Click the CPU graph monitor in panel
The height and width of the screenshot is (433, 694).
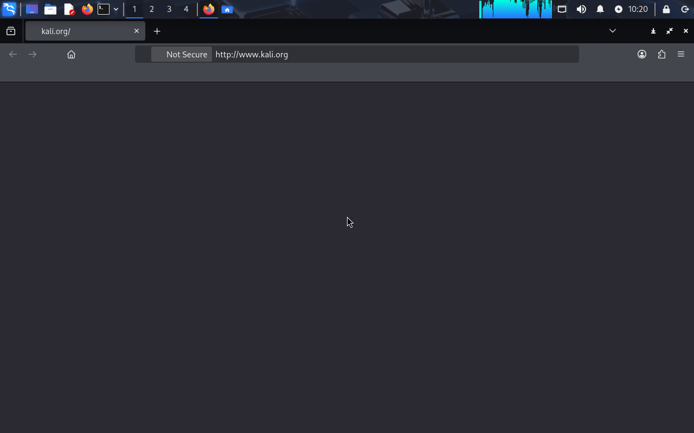(x=516, y=9)
